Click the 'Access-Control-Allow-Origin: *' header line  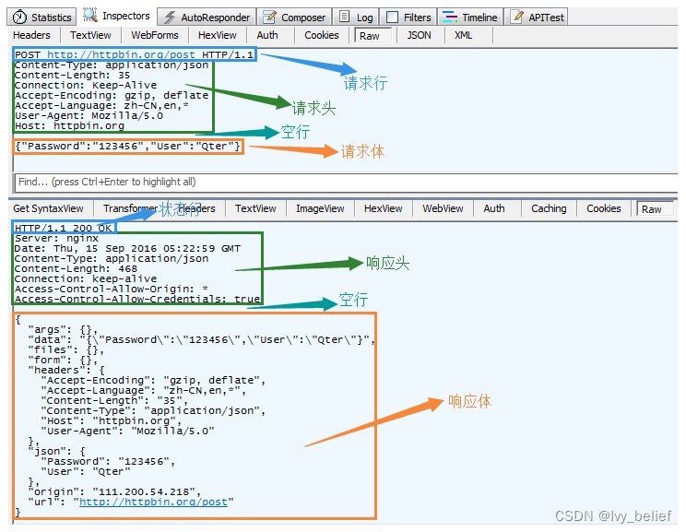(112, 289)
